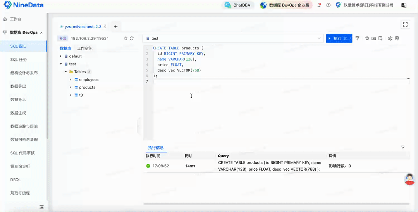Screen dimensions: 418x212
Task: Favorite the datasource star icon
Action: (126, 38)
